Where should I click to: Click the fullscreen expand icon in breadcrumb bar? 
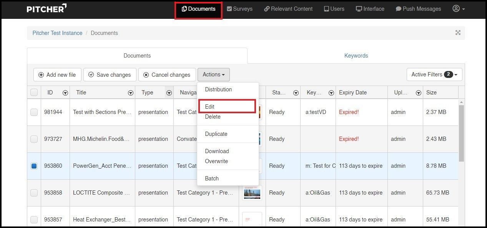458,33
